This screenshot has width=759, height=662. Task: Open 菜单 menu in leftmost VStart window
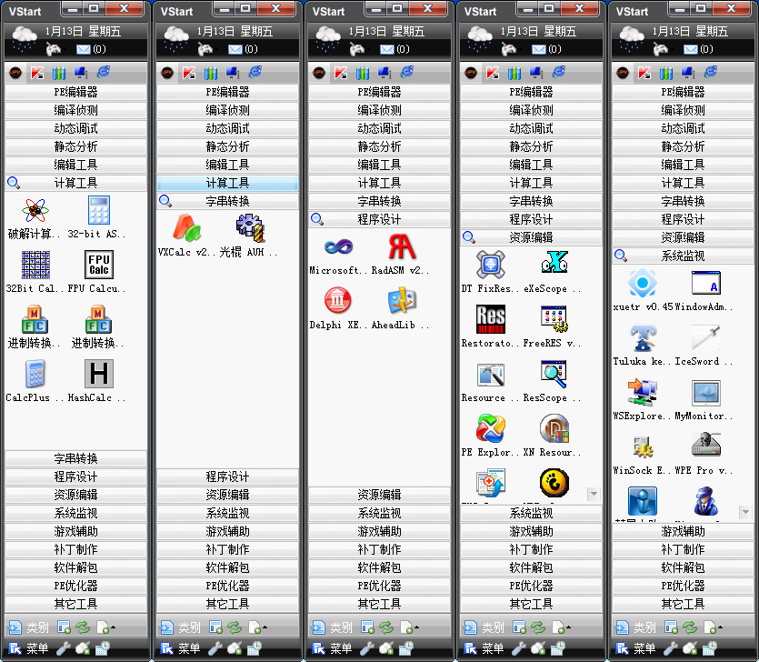coord(29,648)
